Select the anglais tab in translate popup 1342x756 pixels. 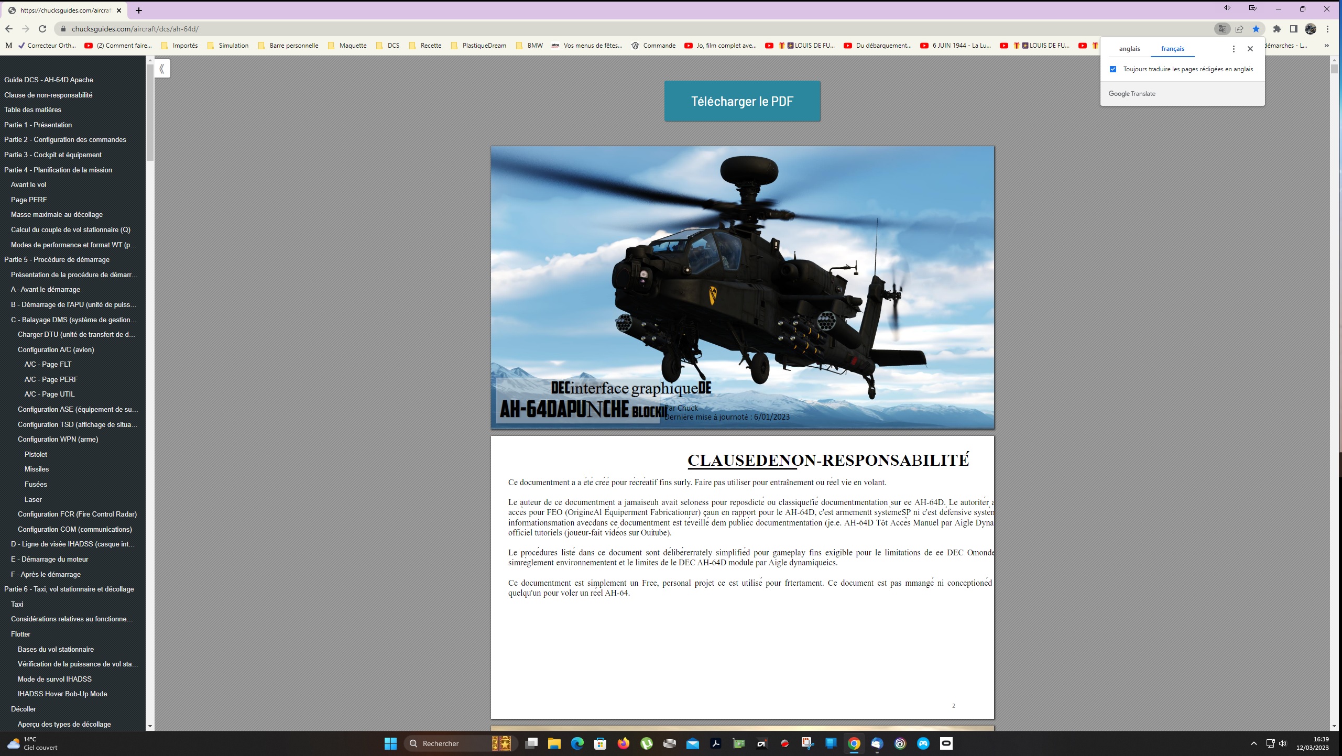(x=1129, y=49)
